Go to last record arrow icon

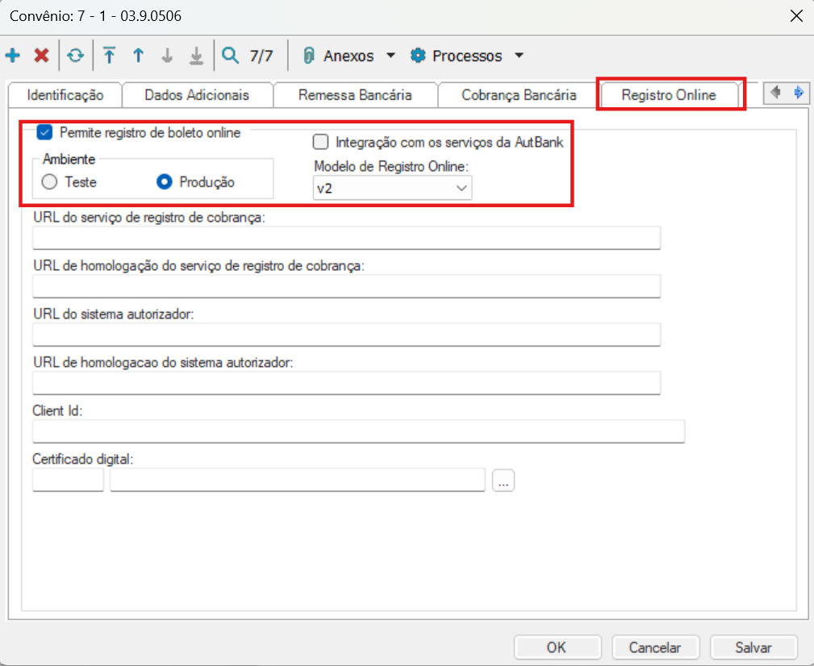pos(196,56)
